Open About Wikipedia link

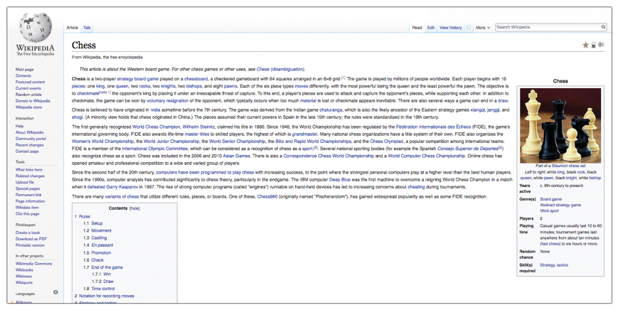click(x=30, y=132)
